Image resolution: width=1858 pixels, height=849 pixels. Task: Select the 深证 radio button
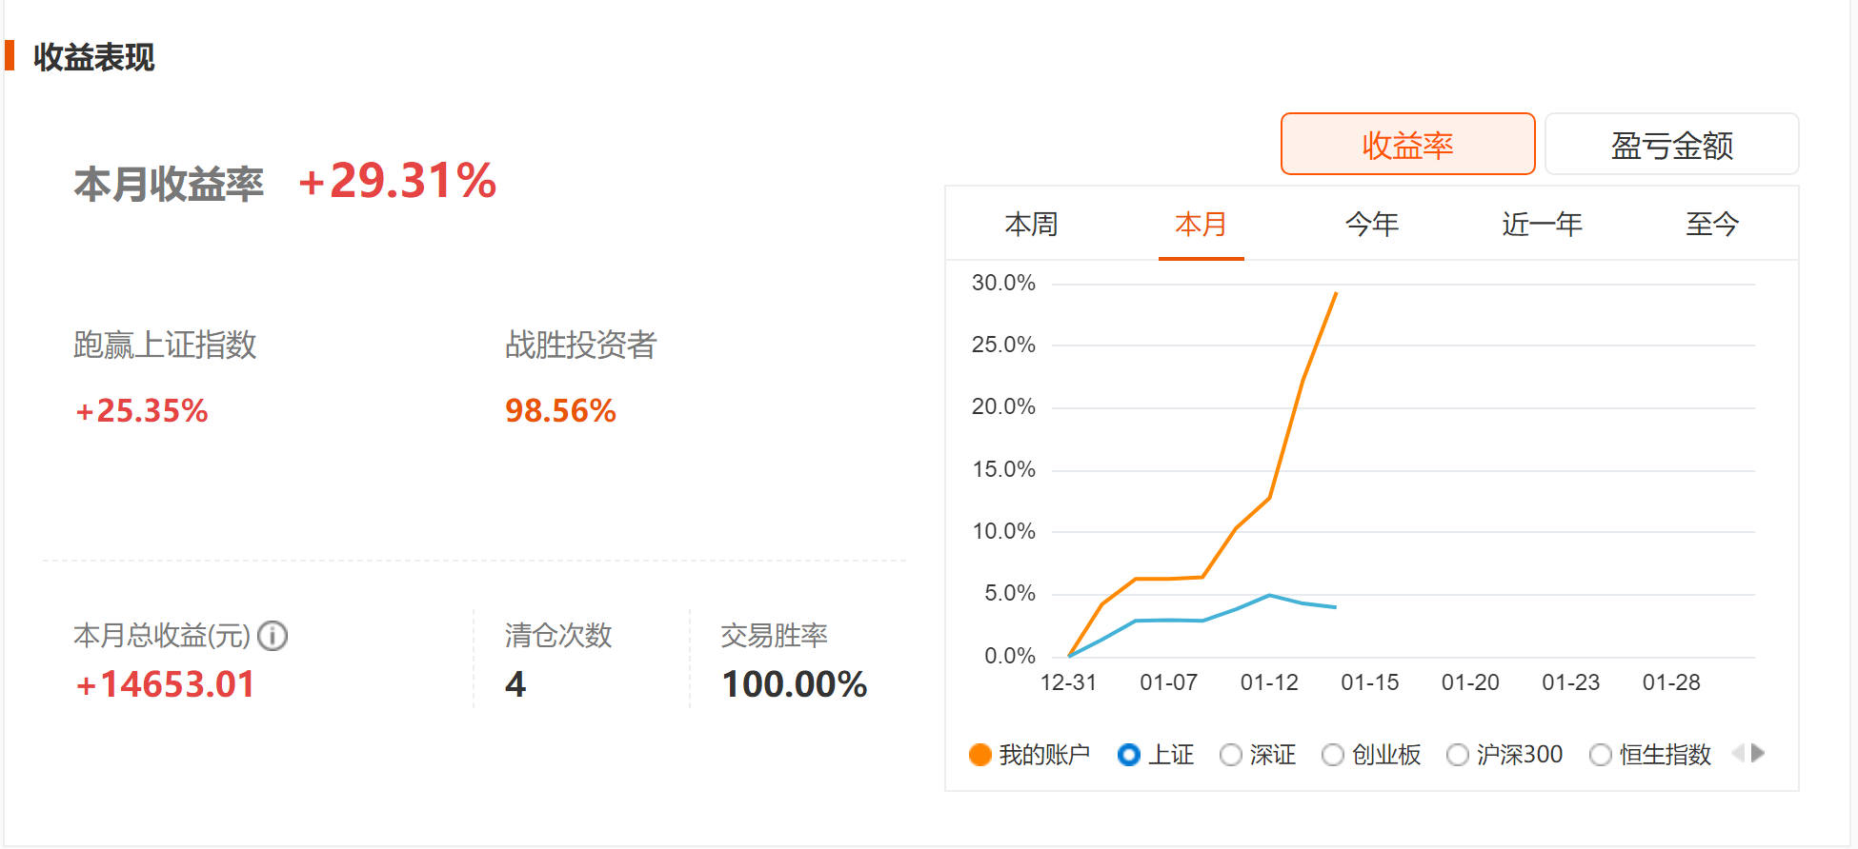pyautogui.click(x=1231, y=755)
